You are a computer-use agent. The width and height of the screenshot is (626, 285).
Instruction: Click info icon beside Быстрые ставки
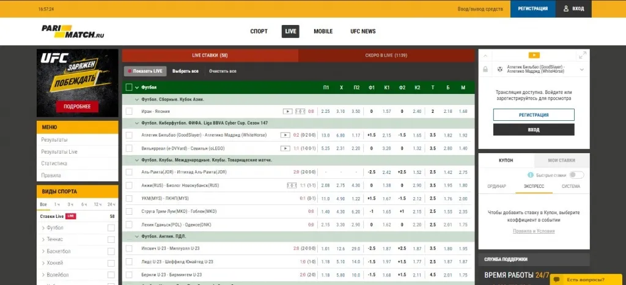click(530, 175)
